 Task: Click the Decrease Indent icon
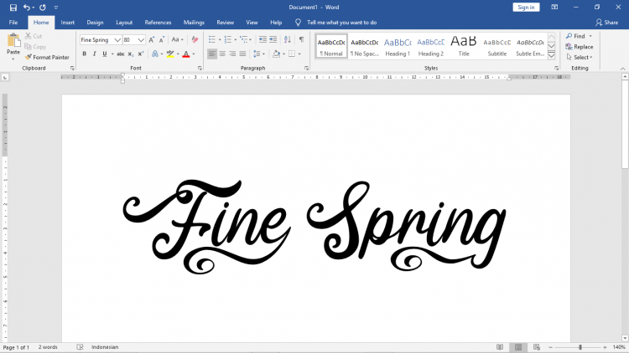[x=263, y=39]
